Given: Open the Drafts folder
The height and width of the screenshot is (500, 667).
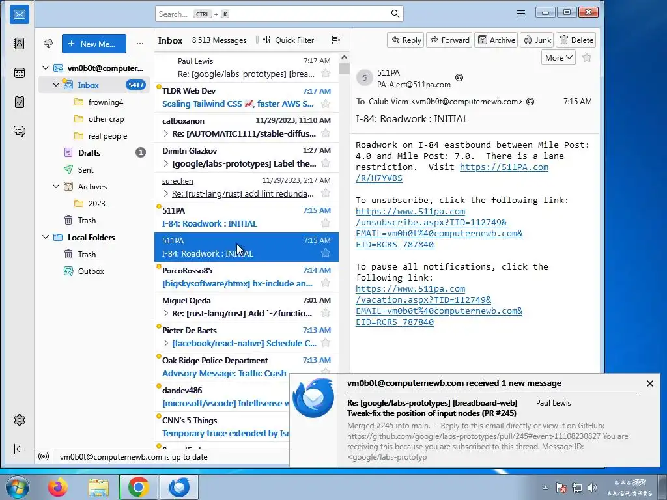Looking at the screenshot, I should [x=94, y=152].
